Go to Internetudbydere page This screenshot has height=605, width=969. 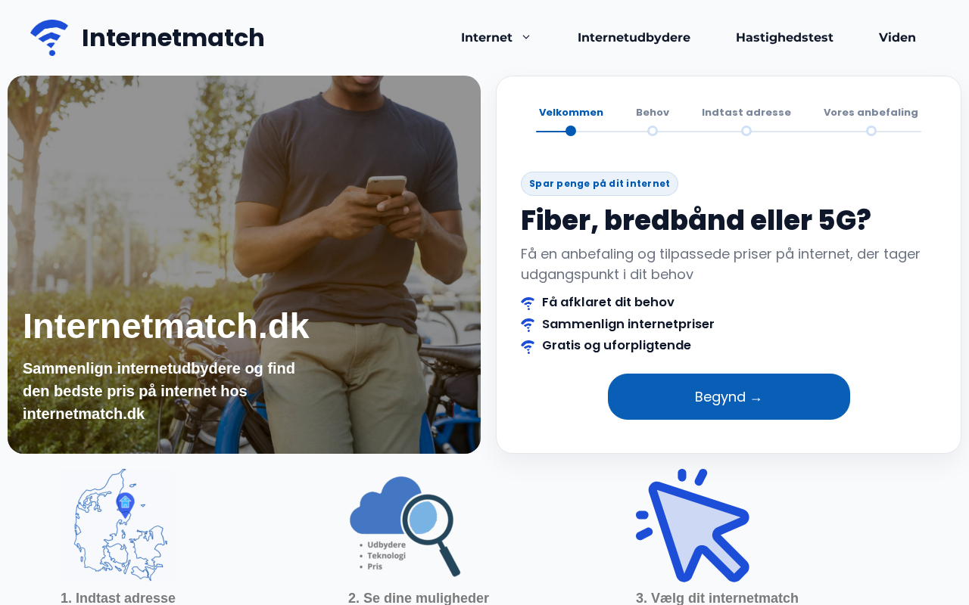click(x=634, y=37)
